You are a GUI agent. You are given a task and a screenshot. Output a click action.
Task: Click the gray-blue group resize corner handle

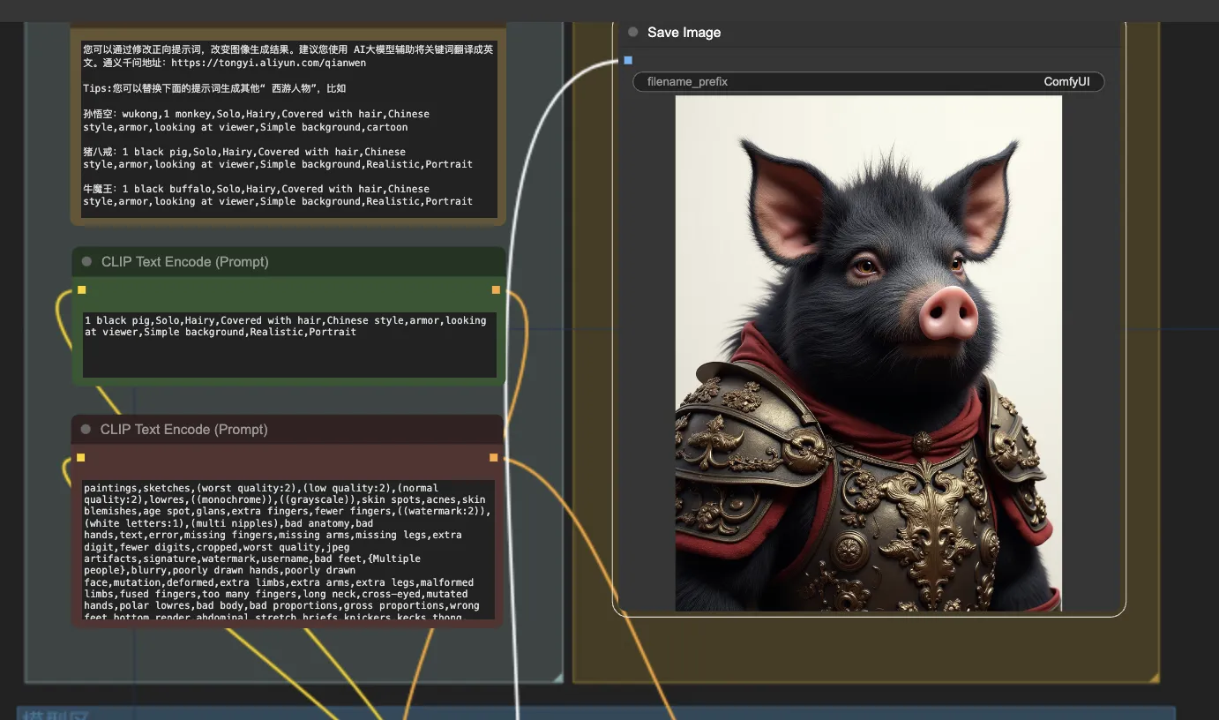[557, 678]
